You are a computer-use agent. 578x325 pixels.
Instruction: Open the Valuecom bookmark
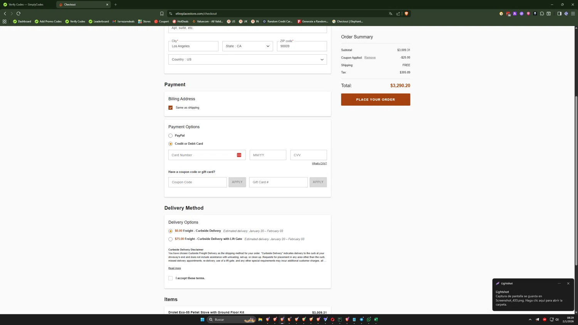(x=208, y=22)
